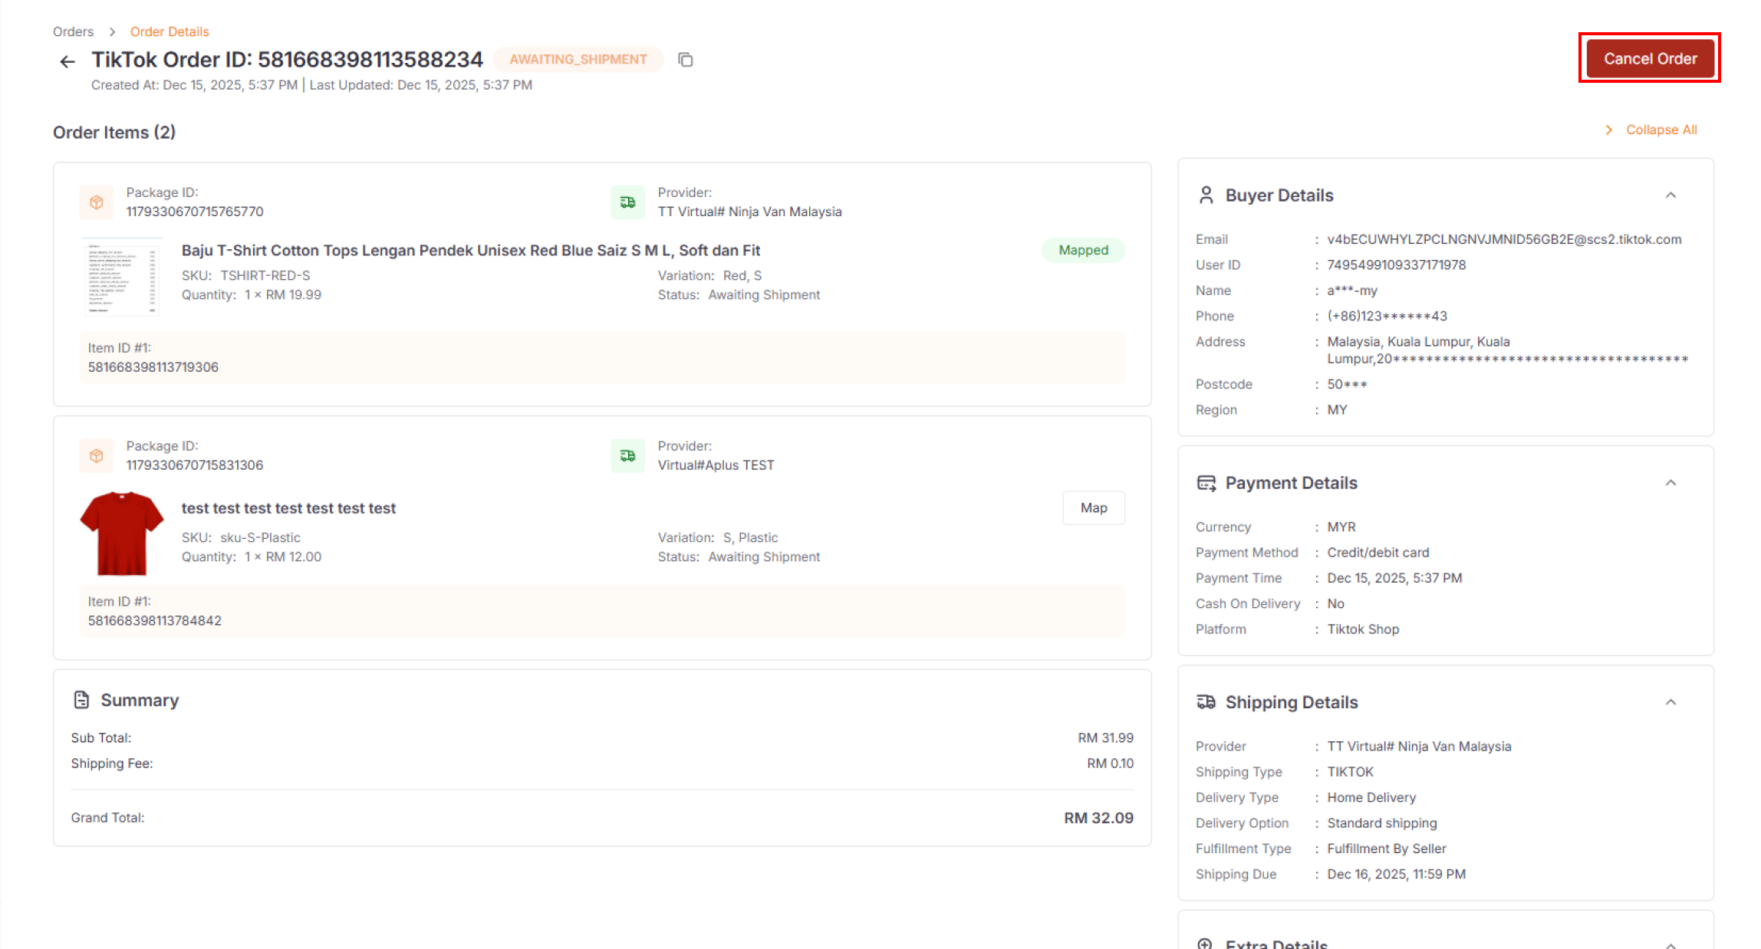Click the Shipping Details truck icon
1761x949 pixels.
(x=1206, y=702)
